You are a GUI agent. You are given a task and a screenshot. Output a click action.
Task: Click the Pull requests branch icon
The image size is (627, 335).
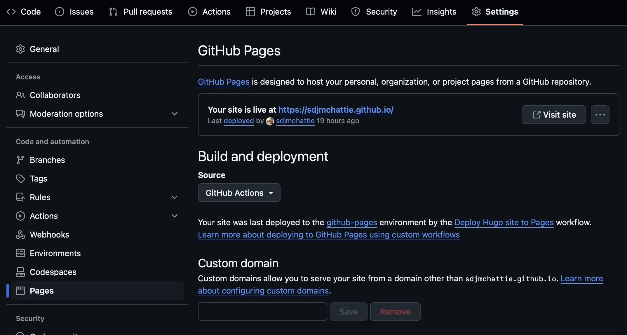tap(113, 12)
